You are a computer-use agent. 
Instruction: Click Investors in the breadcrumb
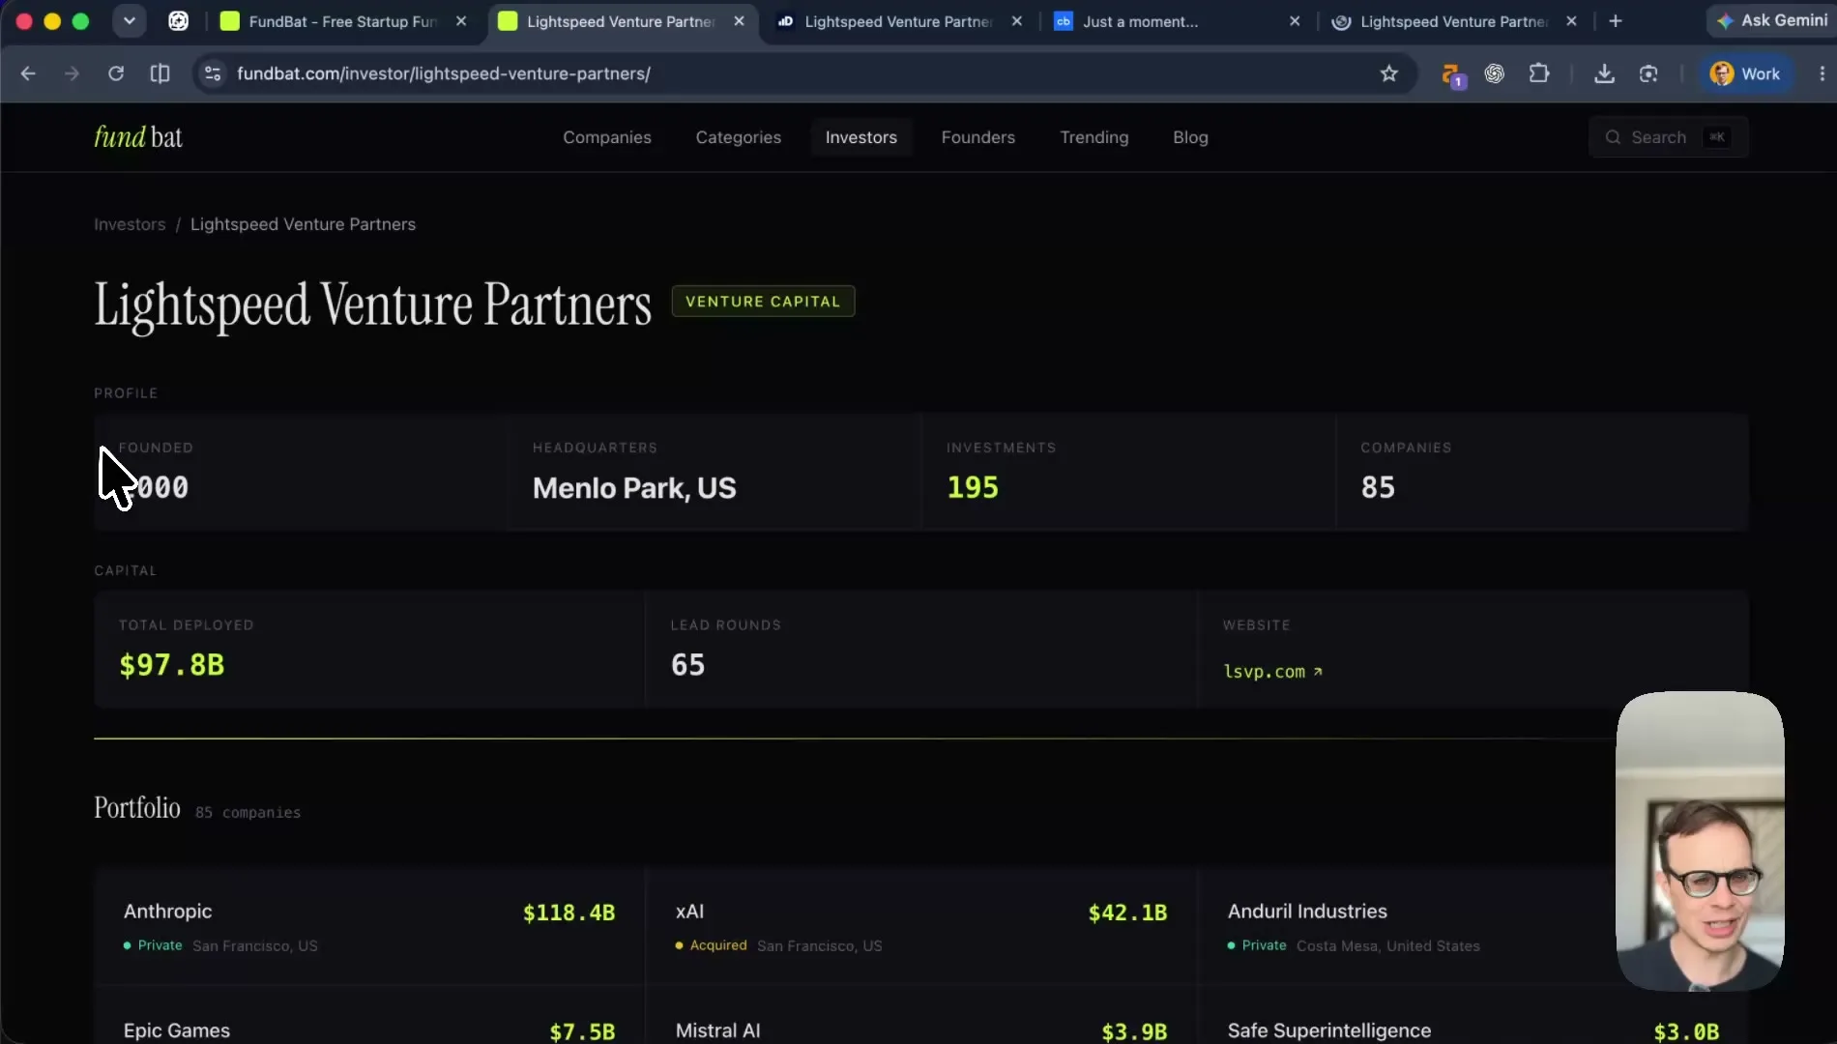coord(130,224)
